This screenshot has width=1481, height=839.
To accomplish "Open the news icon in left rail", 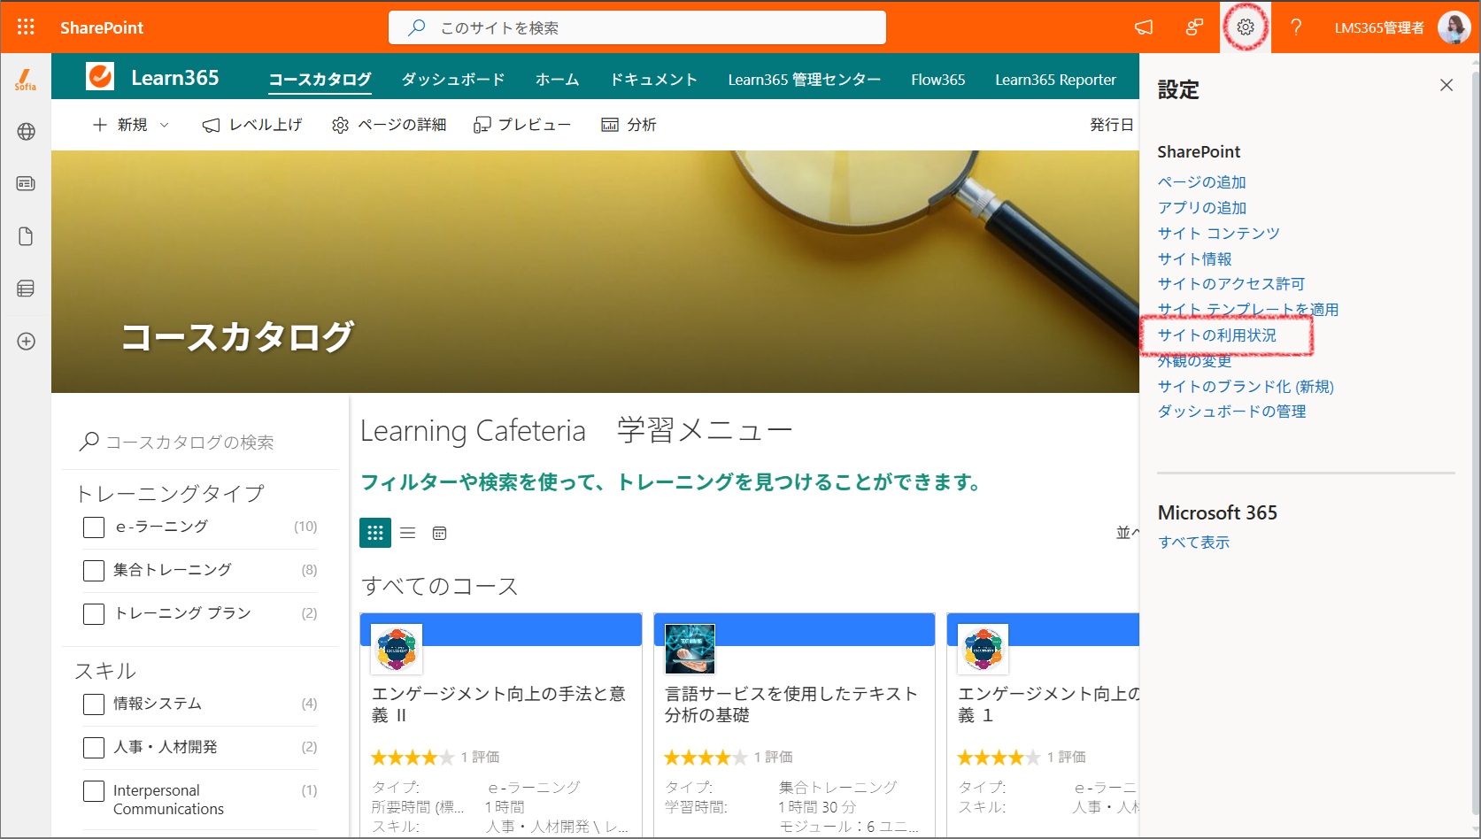I will click(x=26, y=183).
